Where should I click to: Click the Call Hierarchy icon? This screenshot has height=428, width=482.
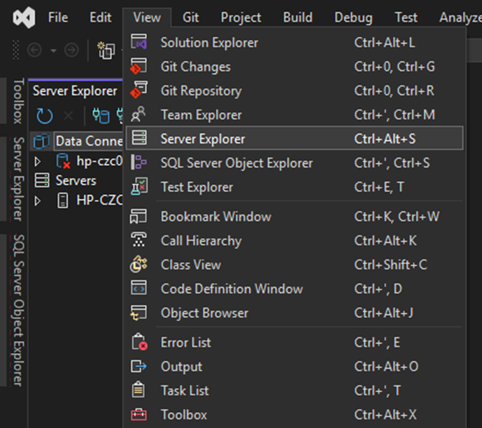139,240
